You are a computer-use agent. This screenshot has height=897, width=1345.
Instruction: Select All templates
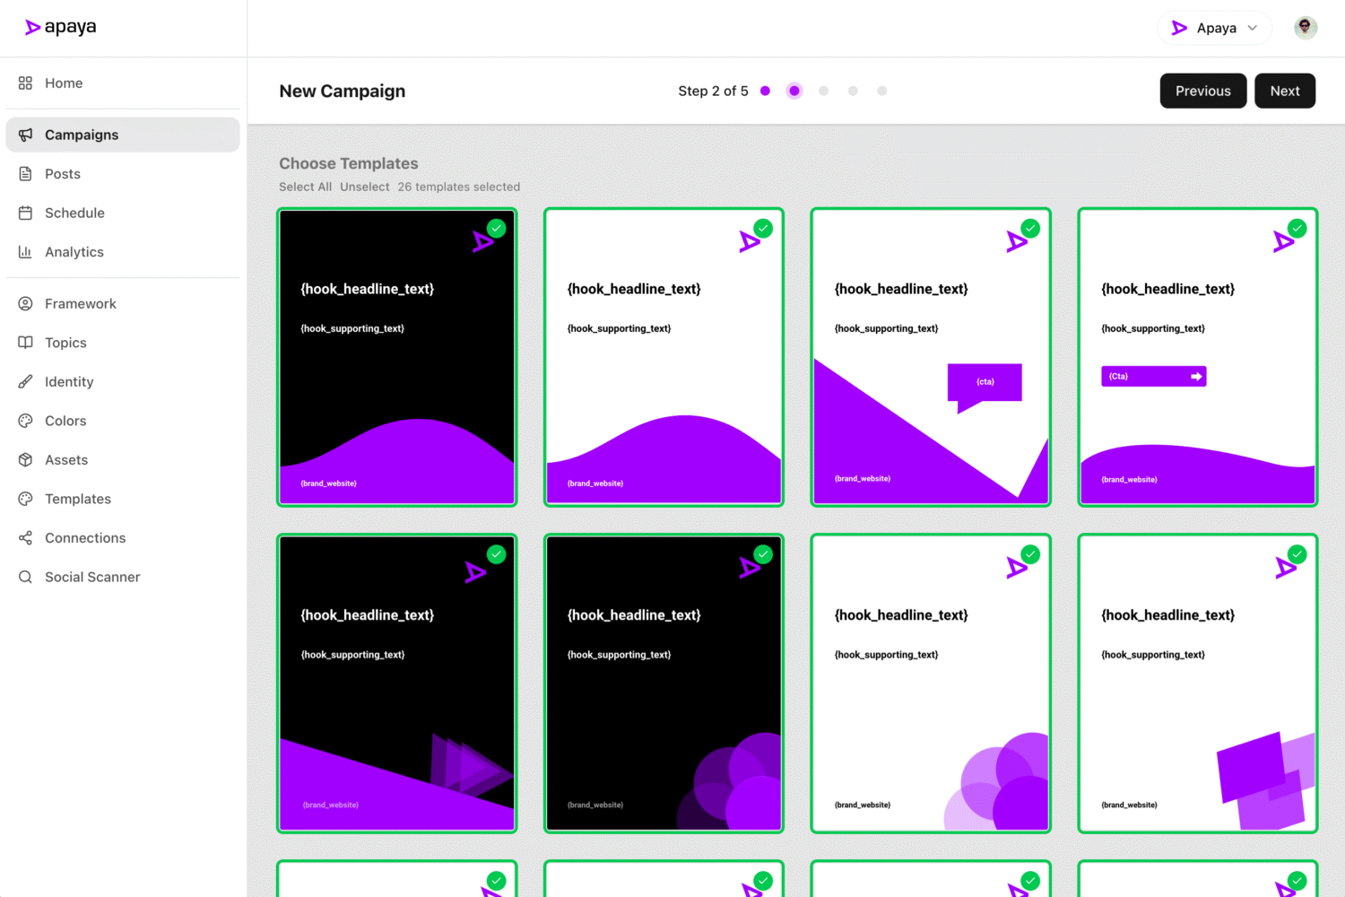point(305,187)
